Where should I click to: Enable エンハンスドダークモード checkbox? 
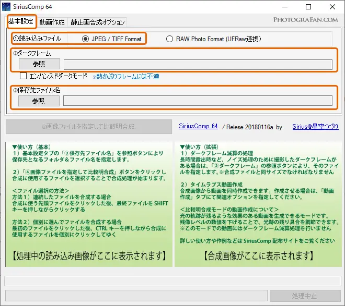click(24, 76)
